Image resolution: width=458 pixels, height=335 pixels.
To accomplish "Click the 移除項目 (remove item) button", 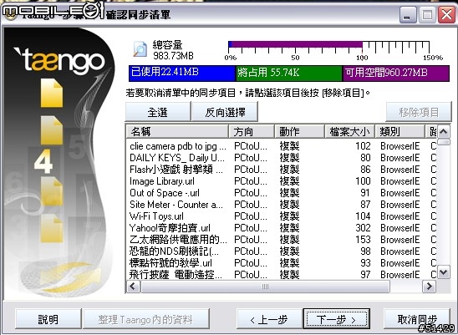I will (x=419, y=112).
